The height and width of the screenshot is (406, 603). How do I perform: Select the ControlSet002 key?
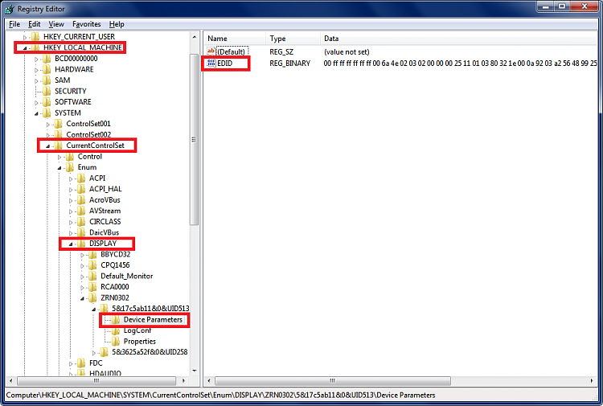[x=88, y=134]
